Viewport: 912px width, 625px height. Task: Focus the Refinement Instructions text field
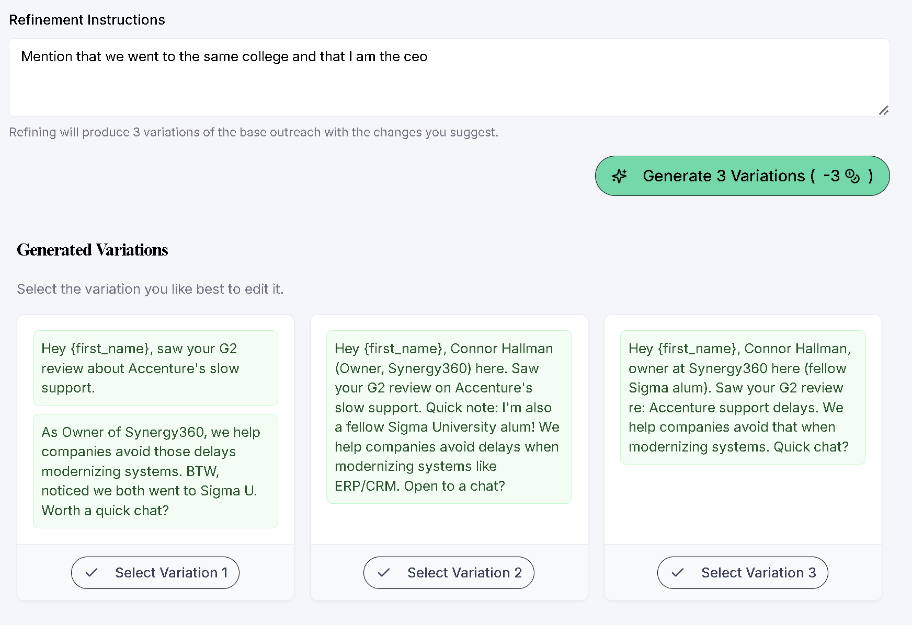click(449, 77)
